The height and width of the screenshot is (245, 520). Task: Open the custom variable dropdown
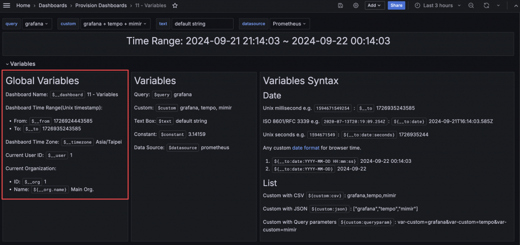click(x=115, y=24)
